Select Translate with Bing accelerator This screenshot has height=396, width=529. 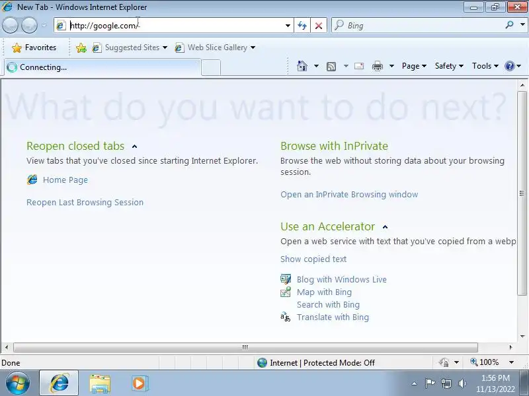333,317
